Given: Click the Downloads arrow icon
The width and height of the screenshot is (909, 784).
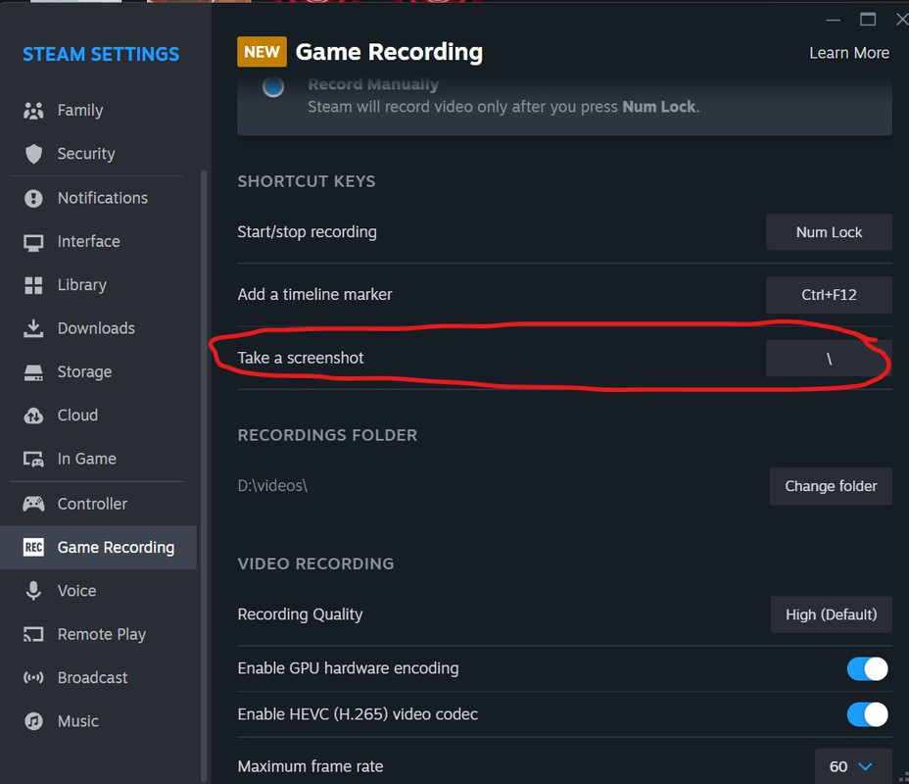Looking at the screenshot, I should point(33,328).
